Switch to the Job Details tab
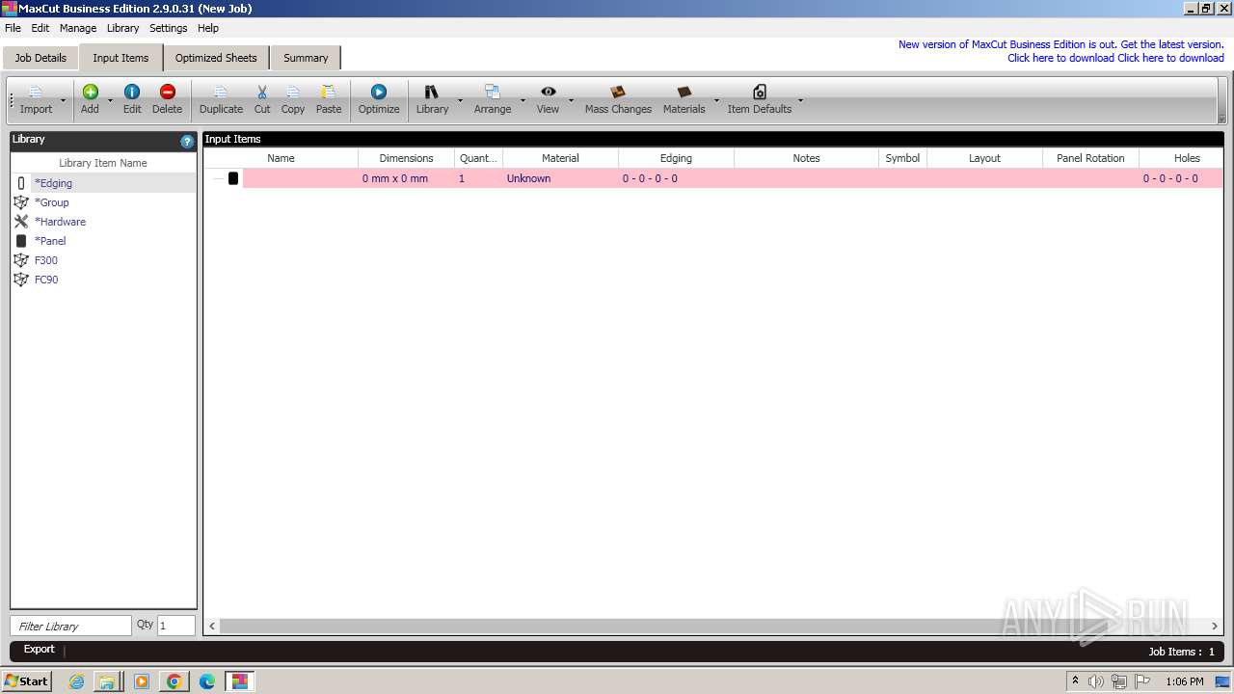This screenshot has height=694, width=1234. [40, 58]
